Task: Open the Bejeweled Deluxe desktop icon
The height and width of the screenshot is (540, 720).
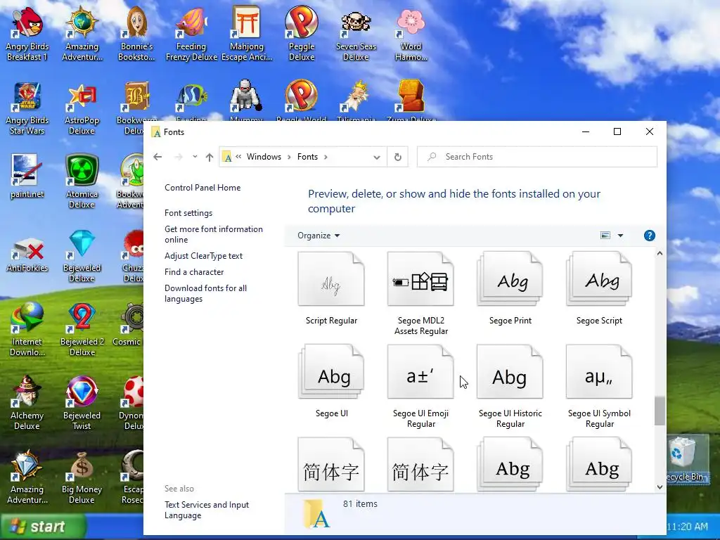Action: coord(82,256)
